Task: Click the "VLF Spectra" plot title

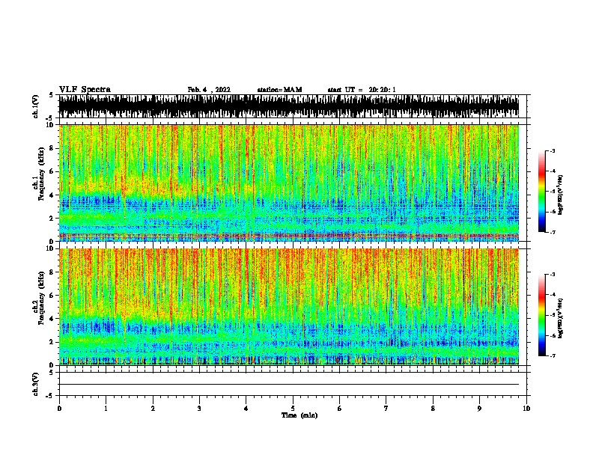Action: point(85,90)
